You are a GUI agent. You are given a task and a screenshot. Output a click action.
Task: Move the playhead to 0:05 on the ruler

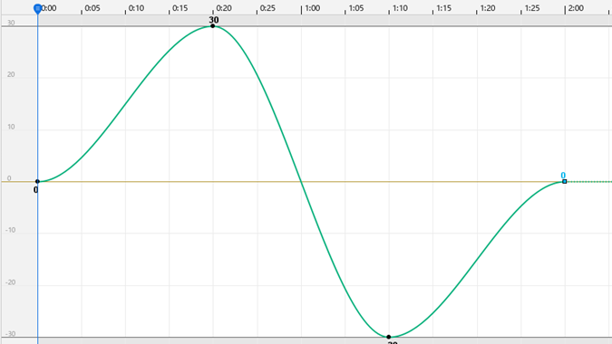point(92,8)
